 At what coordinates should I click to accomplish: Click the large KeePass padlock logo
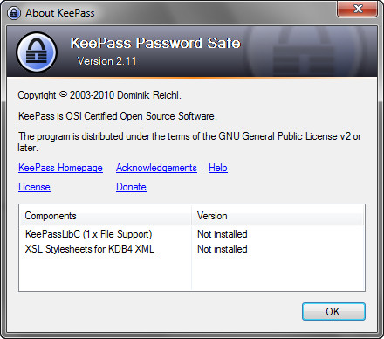(x=37, y=52)
